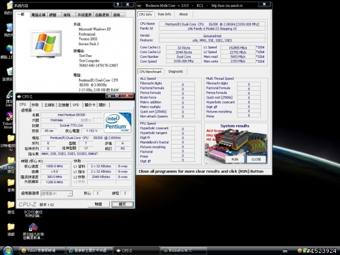Click the L1 Speed 152855 Mb/s value
This screenshot has width=340, height=255.
click(238, 47)
